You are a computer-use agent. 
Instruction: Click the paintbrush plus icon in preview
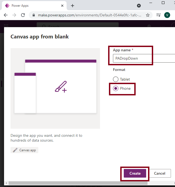(x=61, y=87)
